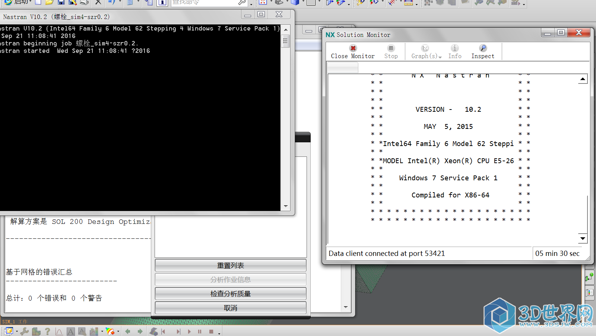
Task: Click 'Windows 7 Service Pack 1' in monitor log
Action: coord(448,178)
